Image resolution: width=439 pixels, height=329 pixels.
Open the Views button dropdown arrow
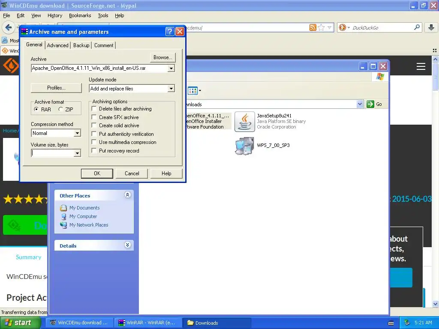coord(200,91)
